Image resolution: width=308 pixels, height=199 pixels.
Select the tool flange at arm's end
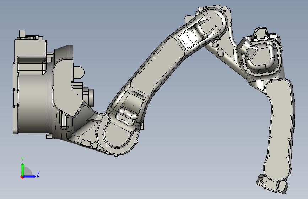(272, 184)
